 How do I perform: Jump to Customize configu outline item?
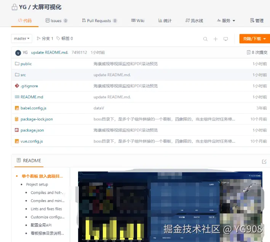coord(48,217)
